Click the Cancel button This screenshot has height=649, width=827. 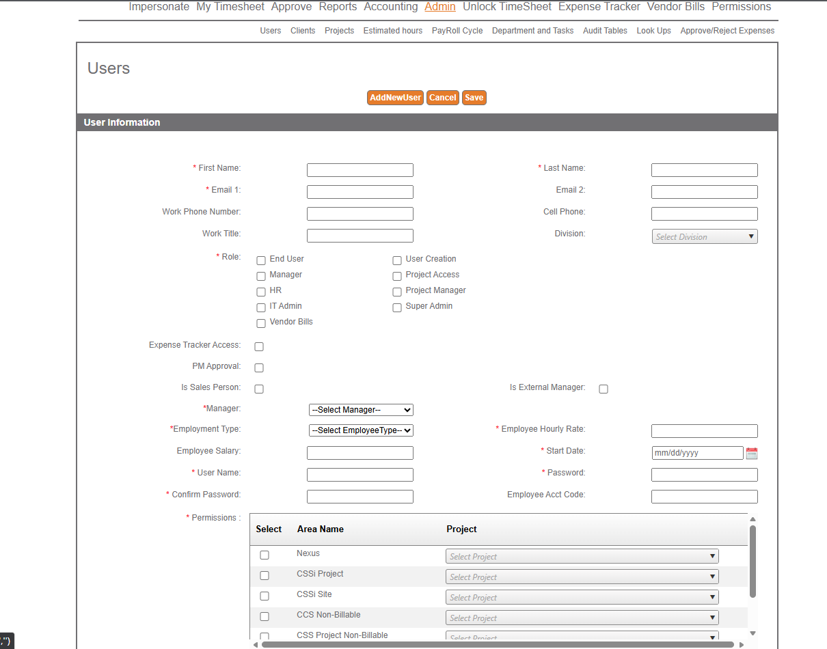pos(443,98)
